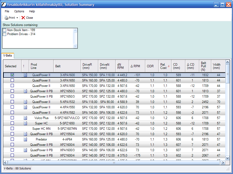Click filter list scrollbar down arrow

click(75, 46)
